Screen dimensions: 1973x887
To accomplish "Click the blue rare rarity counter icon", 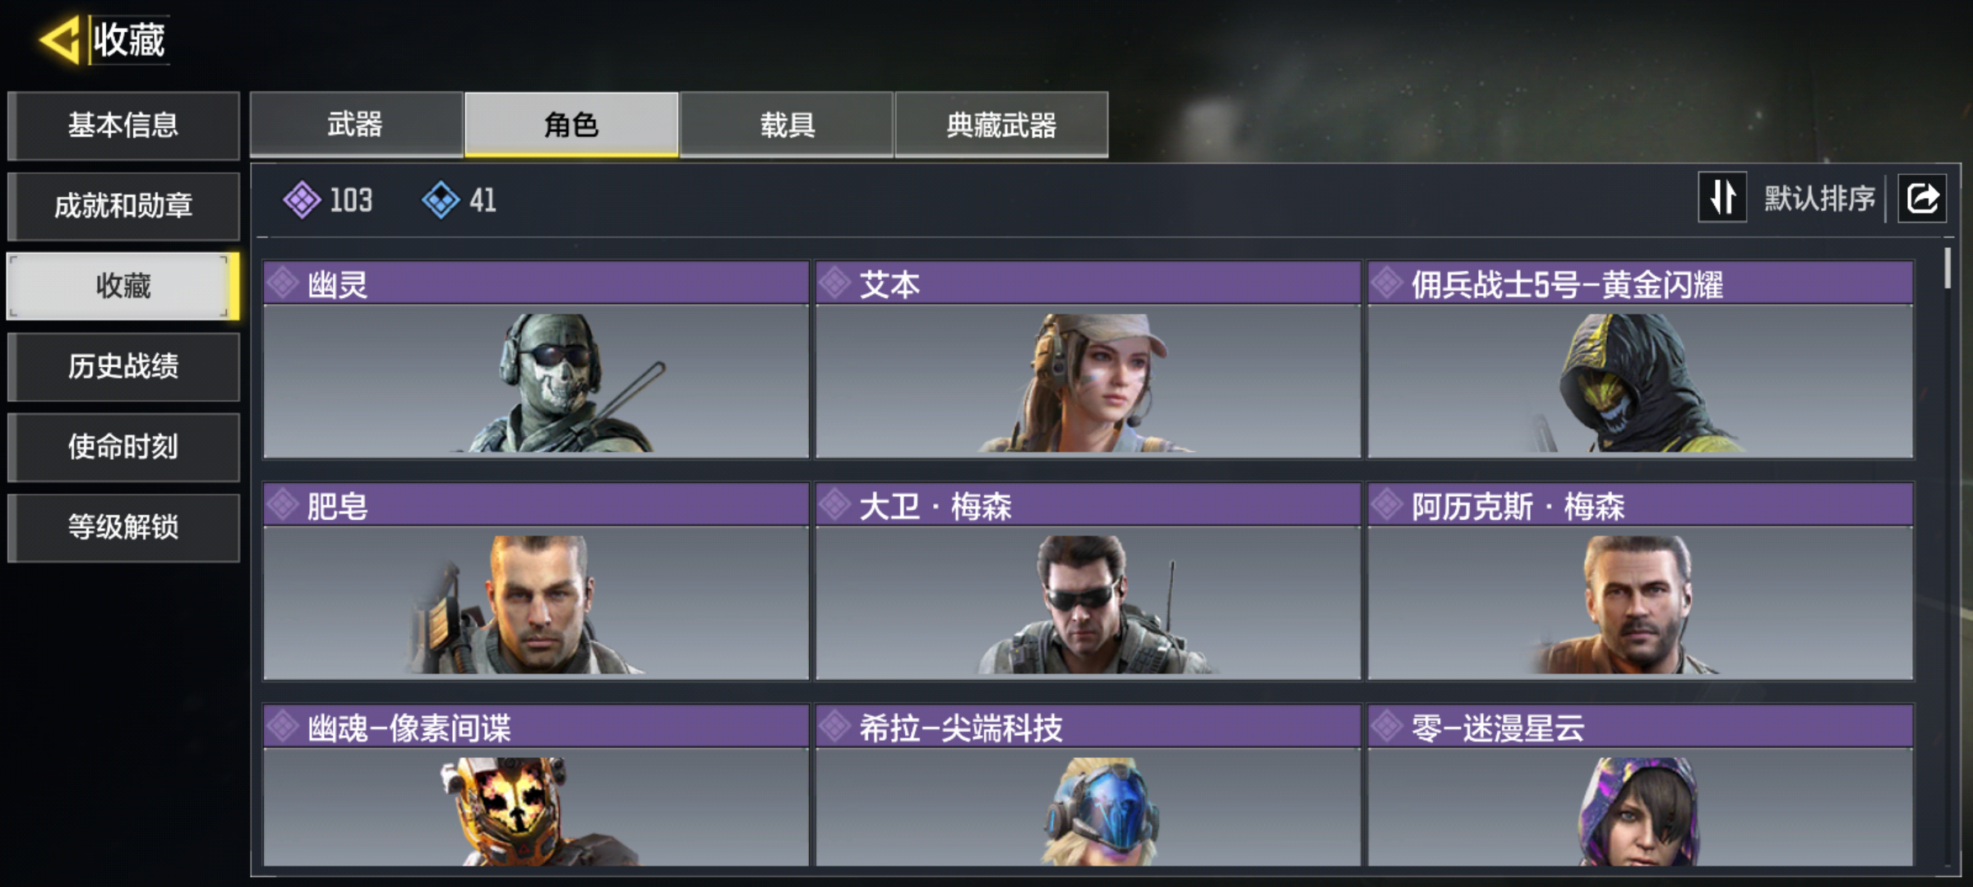I will point(441,200).
